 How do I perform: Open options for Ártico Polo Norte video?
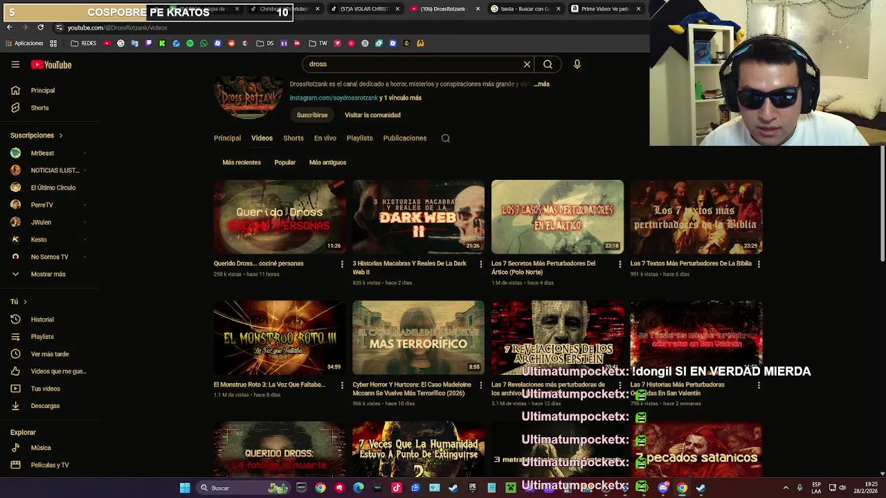click(620, 264)
